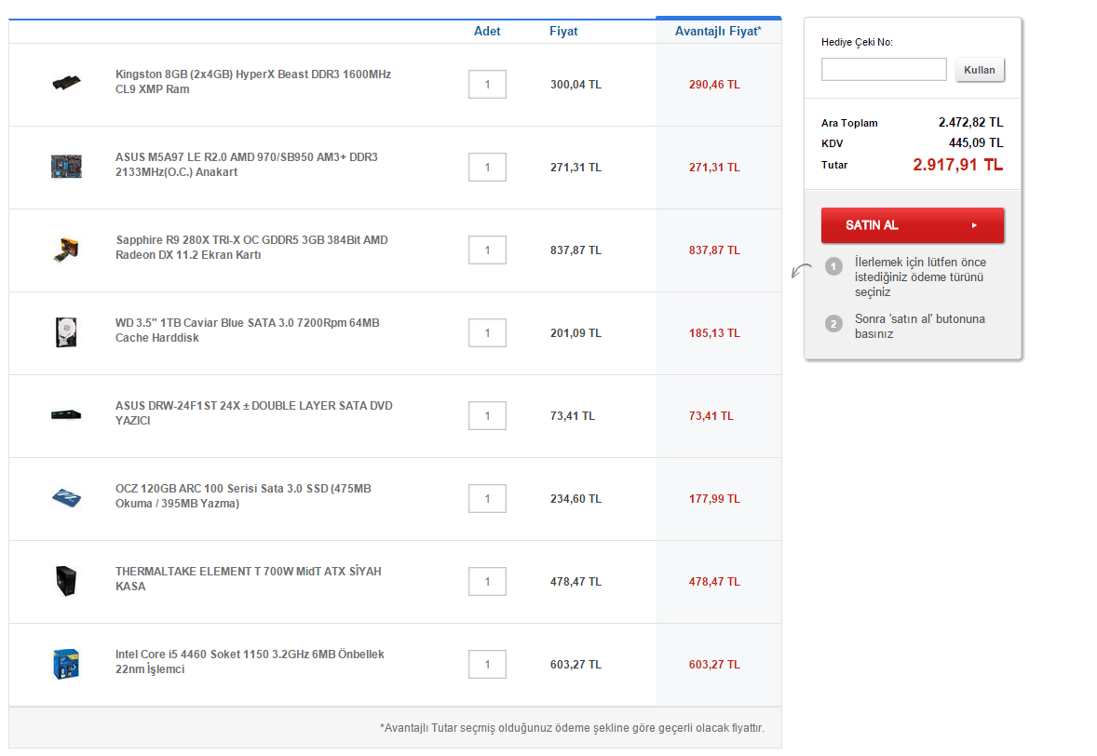Screen dimensions: 1097x756
Task: Click the Adet column header
Action: 487,32
